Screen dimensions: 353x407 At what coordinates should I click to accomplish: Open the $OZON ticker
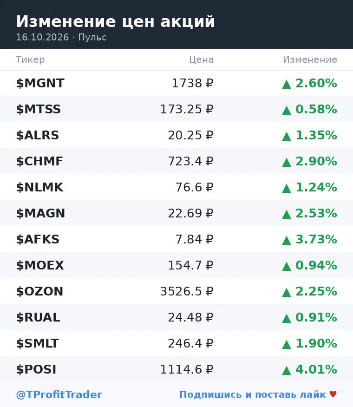click(40, 291)
